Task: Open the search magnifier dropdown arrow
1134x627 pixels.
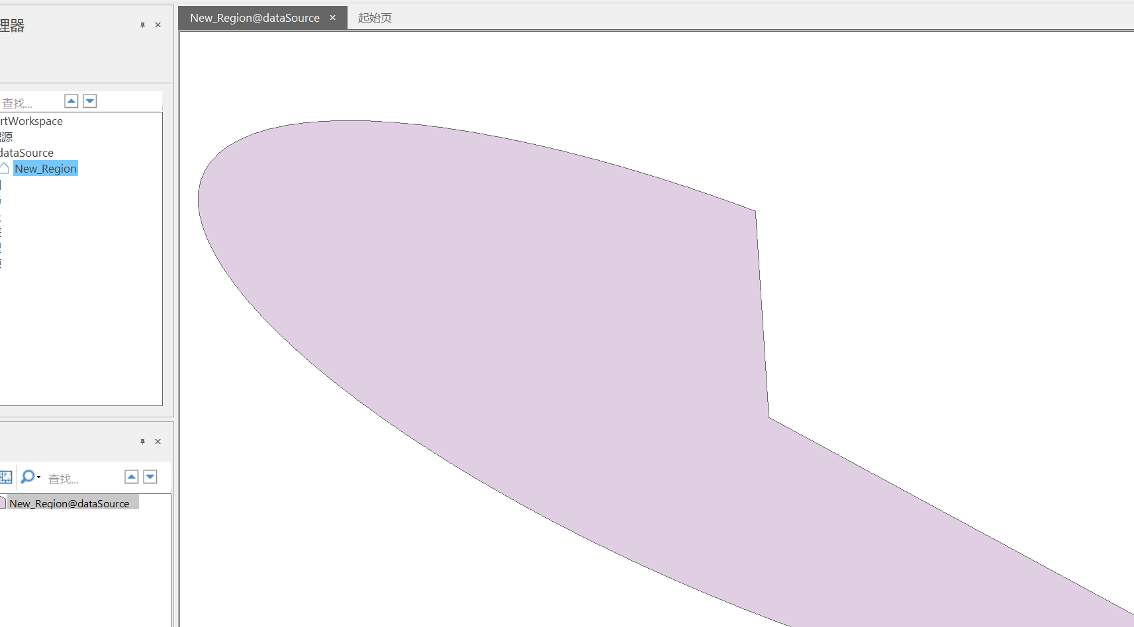Action: click(x=38, y=477)
